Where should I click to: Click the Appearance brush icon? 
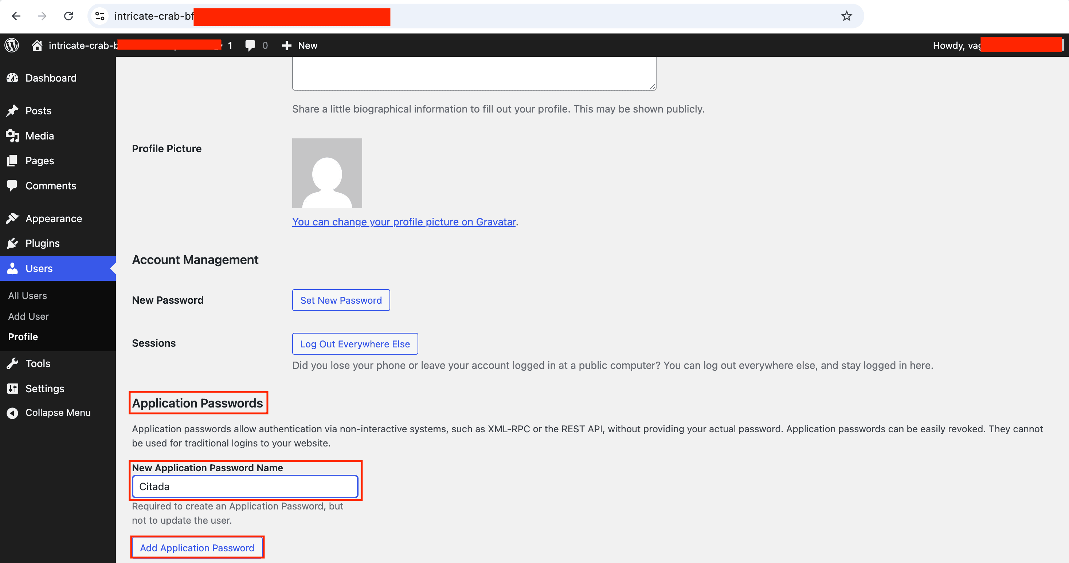tap(12, 218)
